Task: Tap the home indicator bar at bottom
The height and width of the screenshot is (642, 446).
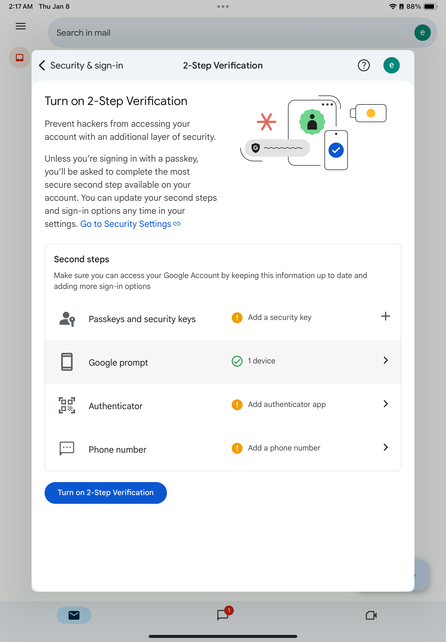Action: [x=223, y=636]
